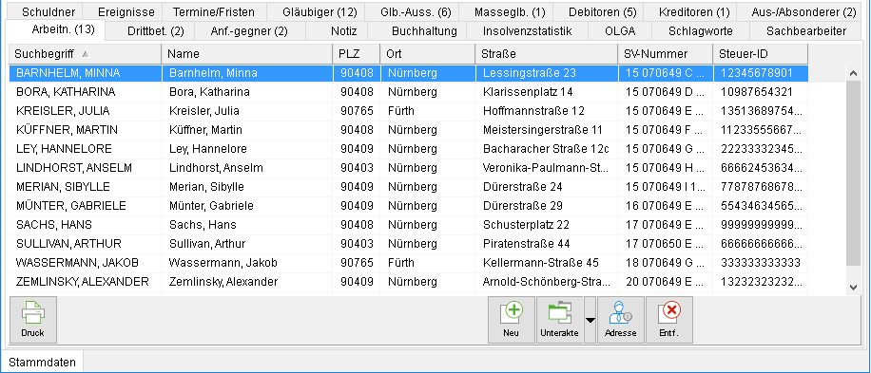Expand the Unterakte dropdown arrow
The width and height of the screenshot is (871, 373).
590,320
